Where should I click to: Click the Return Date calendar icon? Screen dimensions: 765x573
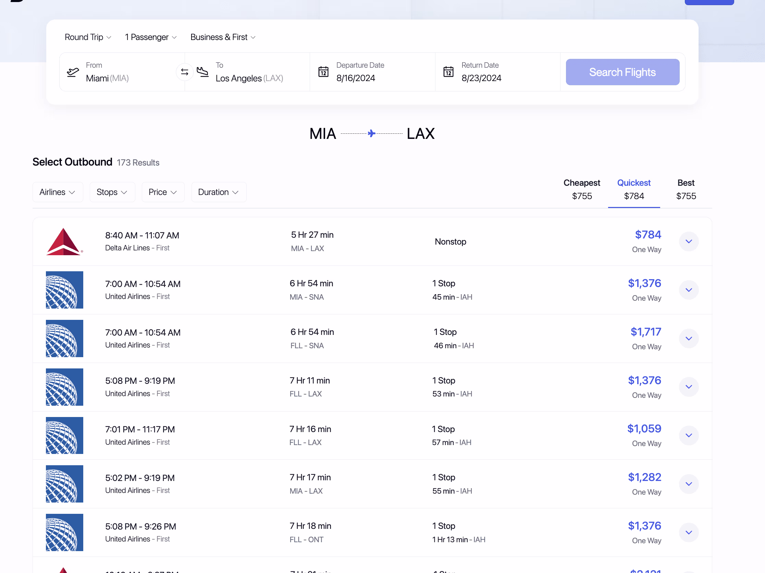point(448,72)
